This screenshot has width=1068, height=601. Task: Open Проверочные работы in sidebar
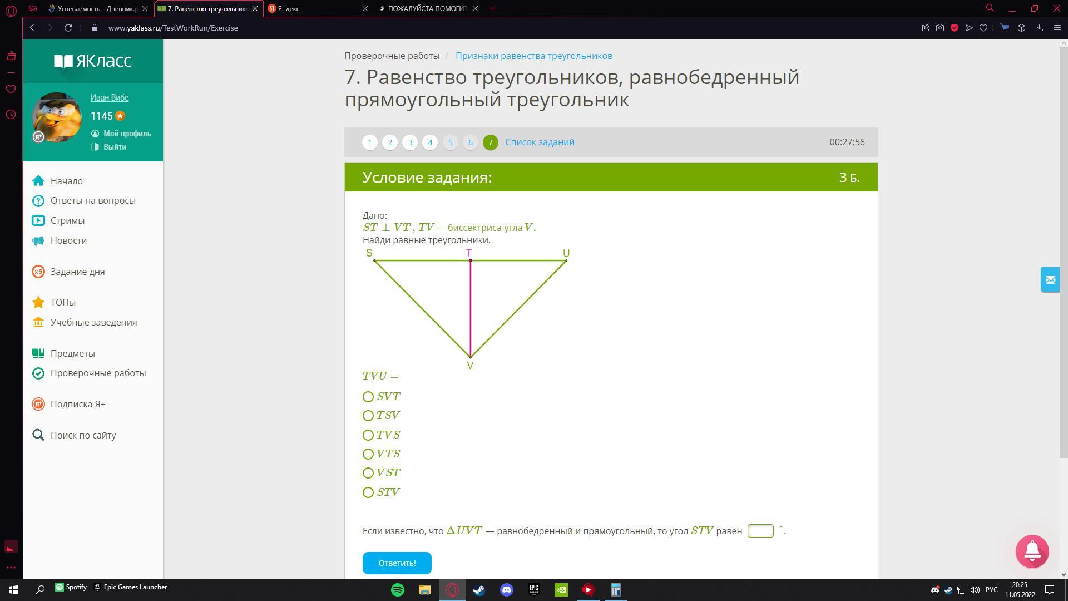tap(98, 373)
